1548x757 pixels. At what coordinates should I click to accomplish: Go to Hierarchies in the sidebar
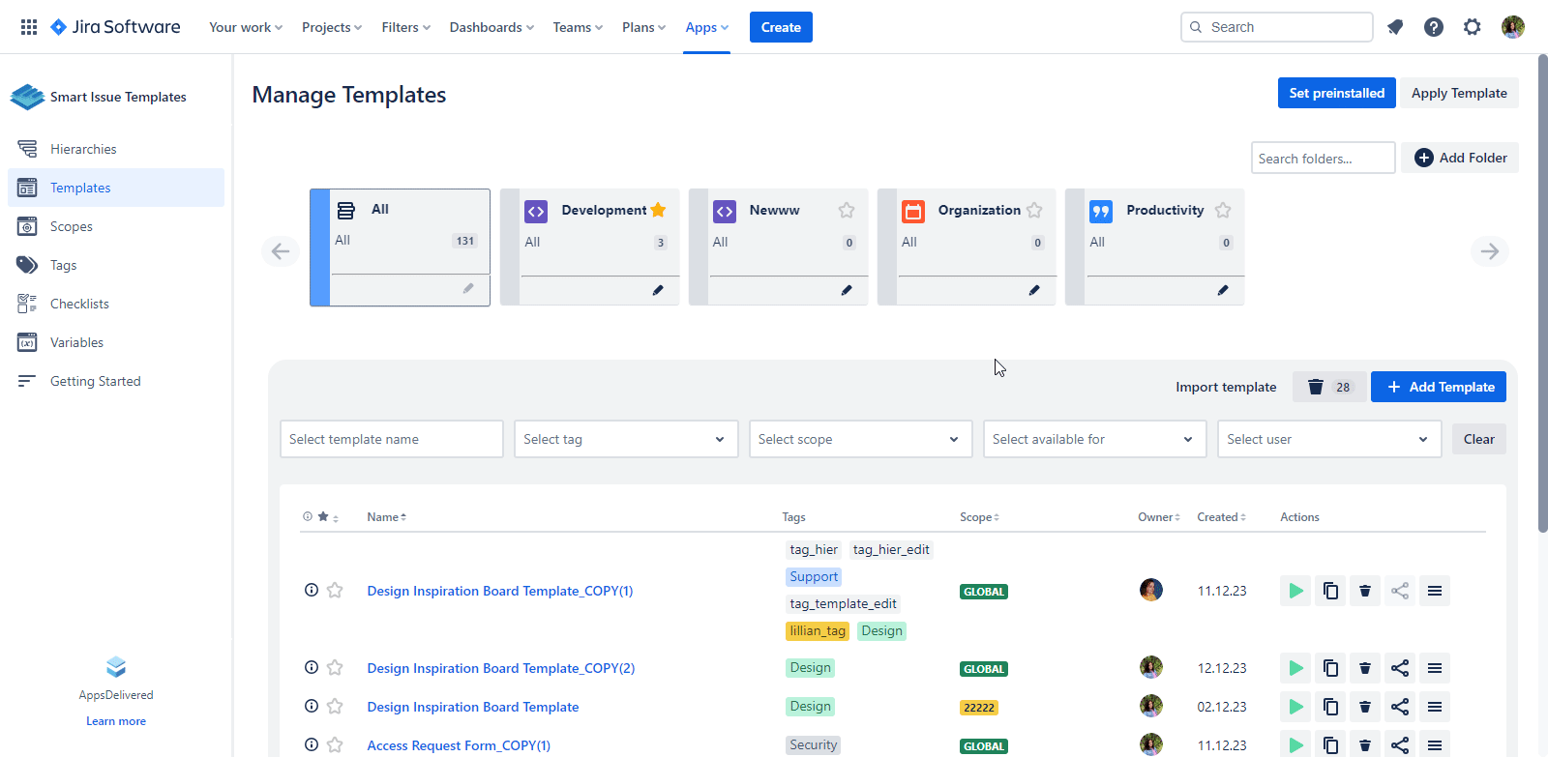pyautogui.click(x=83, y=149)
